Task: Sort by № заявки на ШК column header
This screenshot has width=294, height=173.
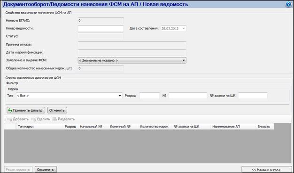Action: (191, 127)
